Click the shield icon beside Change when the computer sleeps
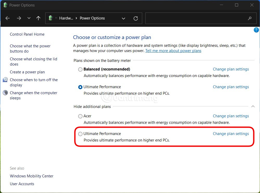Image resolution: width=260 pixels, height=193 pixels. tap(5, 93)
